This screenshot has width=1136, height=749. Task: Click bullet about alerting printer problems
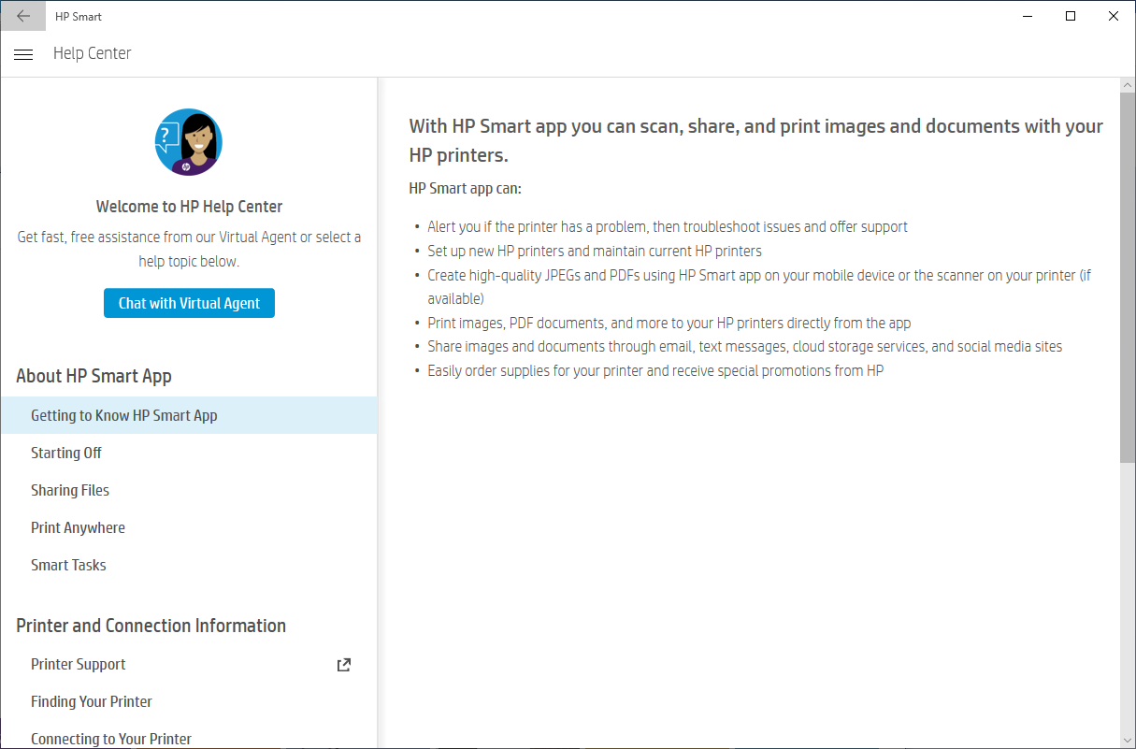[668, 226]
